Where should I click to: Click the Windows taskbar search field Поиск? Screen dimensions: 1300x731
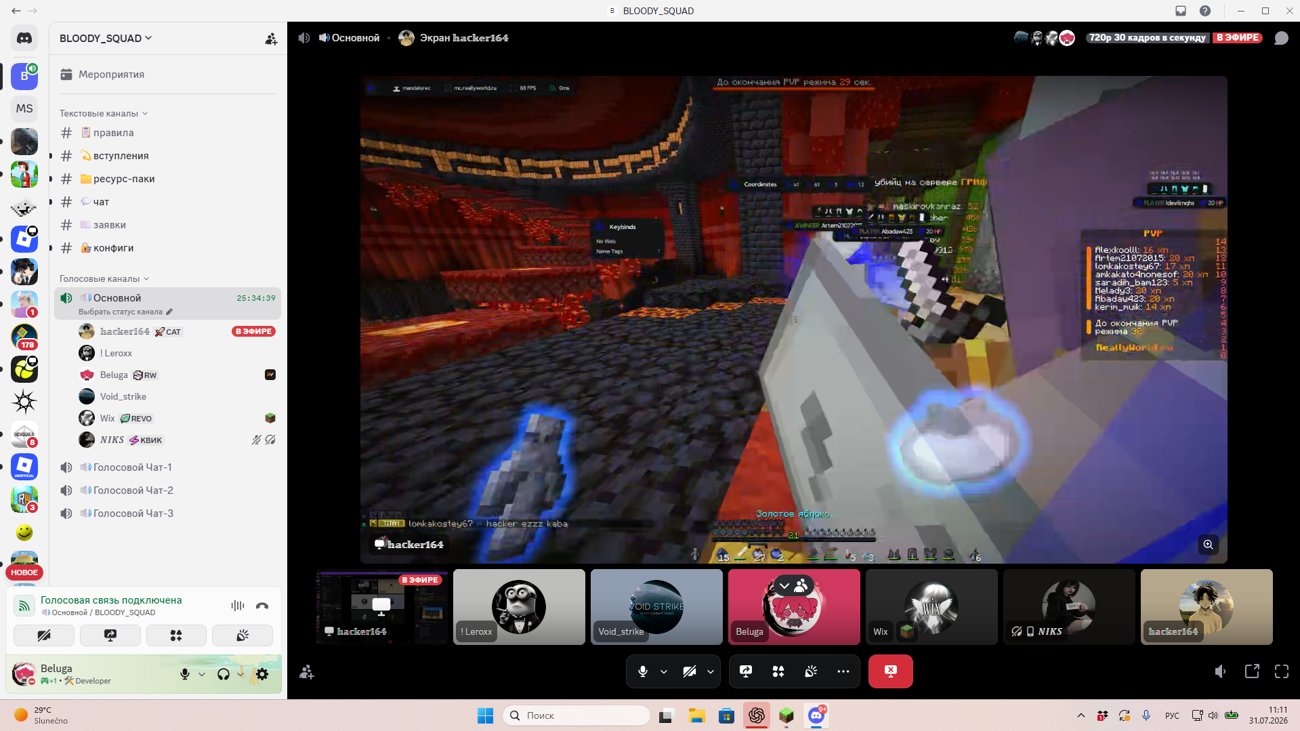coord(576,715)
